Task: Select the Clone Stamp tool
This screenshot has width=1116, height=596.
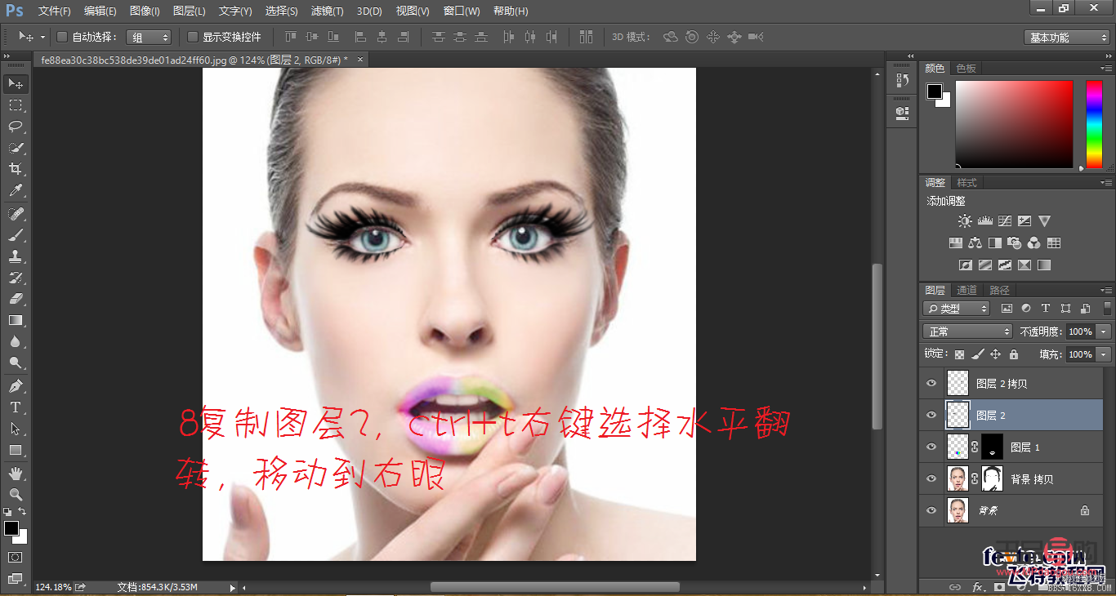Action: 15,255
